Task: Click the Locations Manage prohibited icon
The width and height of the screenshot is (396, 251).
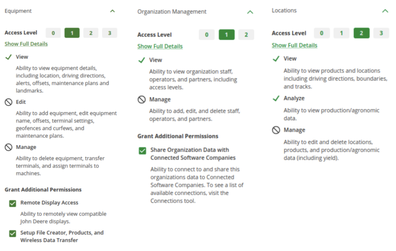Action: (x=276, y=130)
